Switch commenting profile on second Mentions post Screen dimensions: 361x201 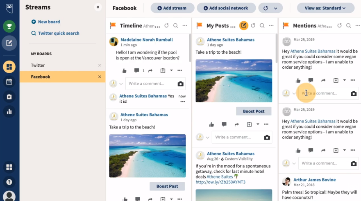(294, 163)
